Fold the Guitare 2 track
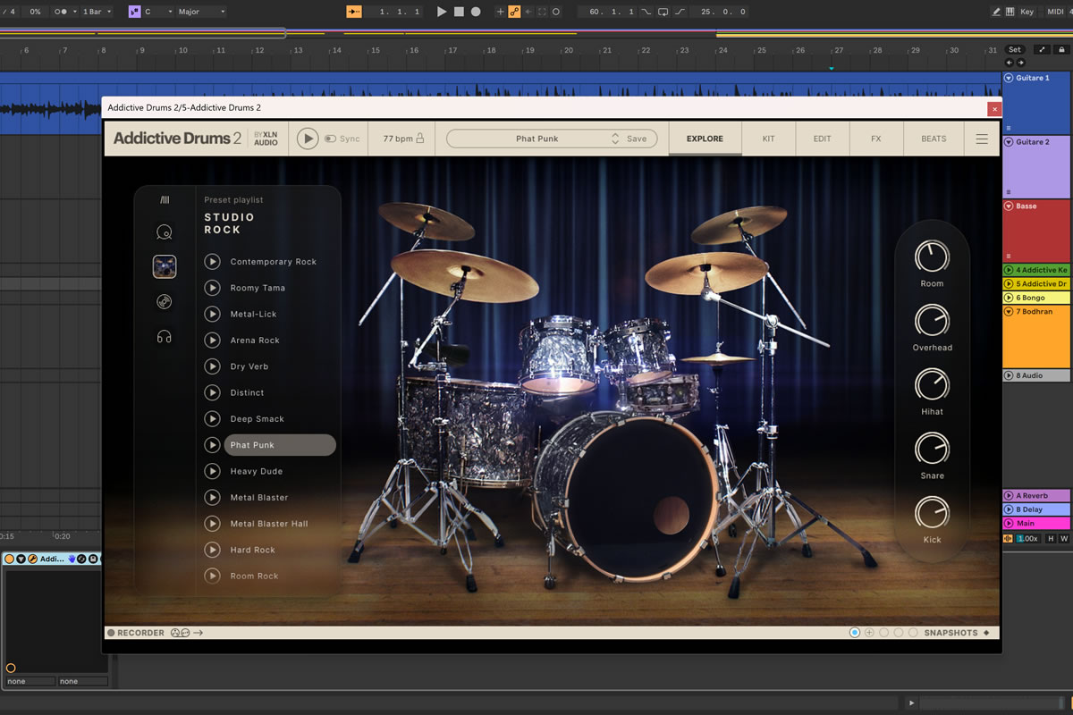Viewport: 1073px width, 715px height. pos(1009,141)
